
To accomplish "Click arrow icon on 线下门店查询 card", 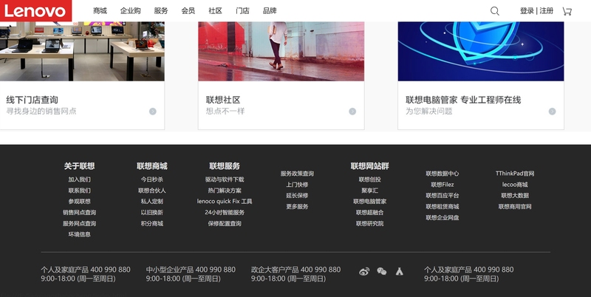I will [x=153, y=111].
